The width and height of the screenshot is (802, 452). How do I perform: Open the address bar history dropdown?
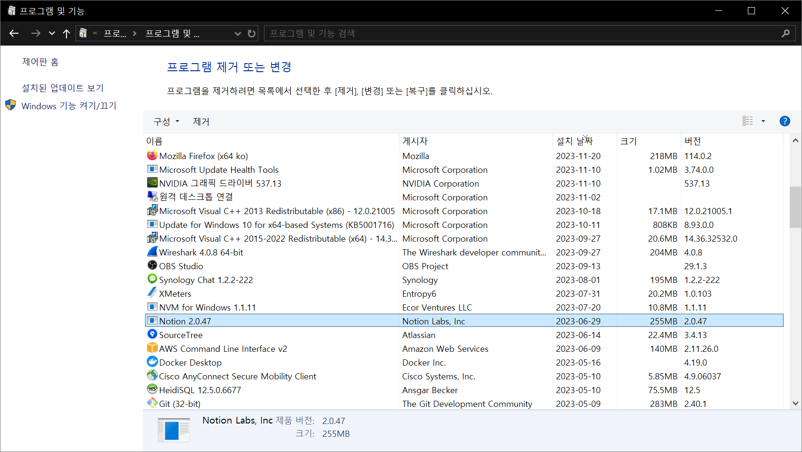238,33
